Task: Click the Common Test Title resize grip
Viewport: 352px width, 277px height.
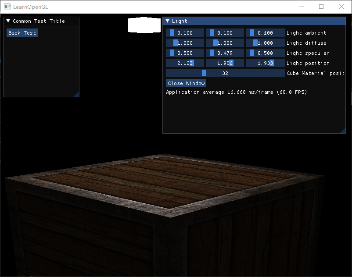Action: [x=76, y=94]
